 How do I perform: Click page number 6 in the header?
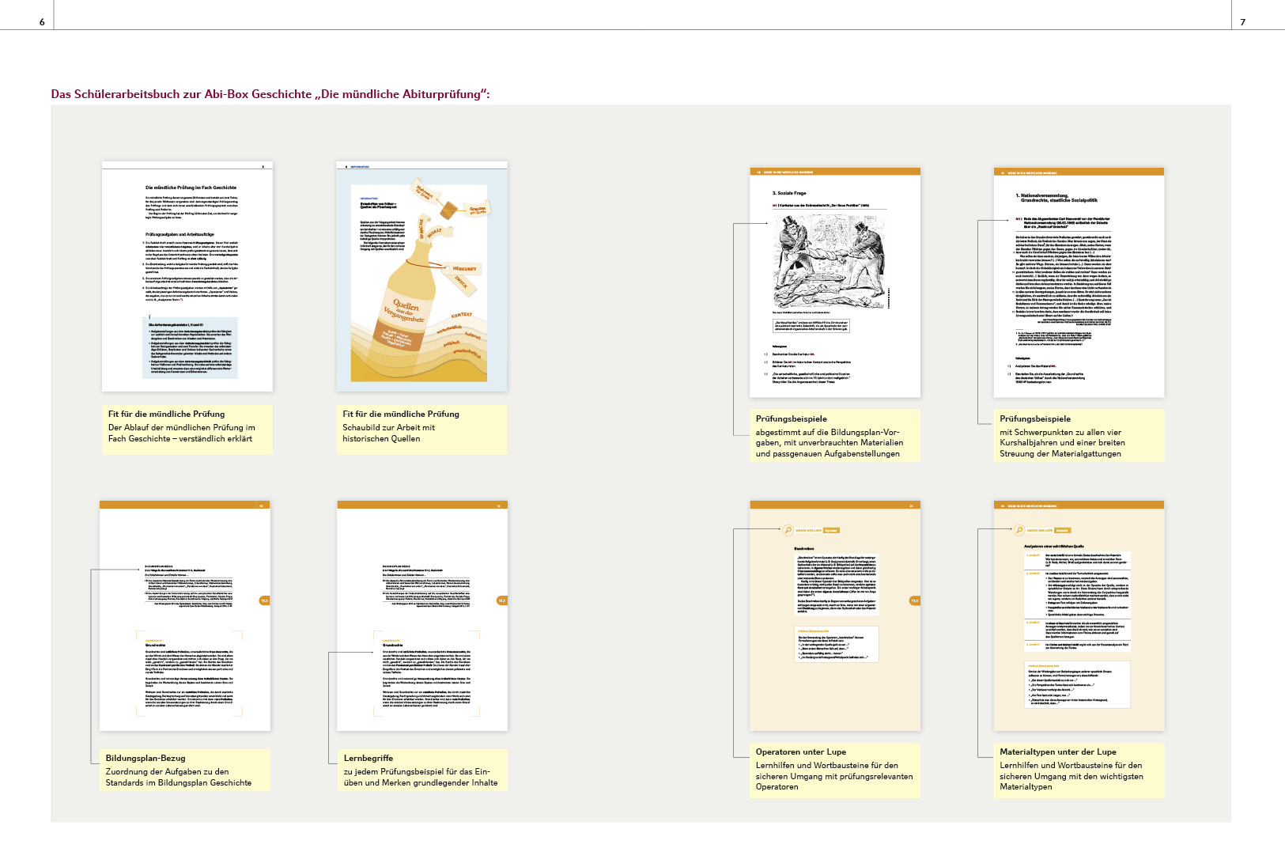point(42,22)
